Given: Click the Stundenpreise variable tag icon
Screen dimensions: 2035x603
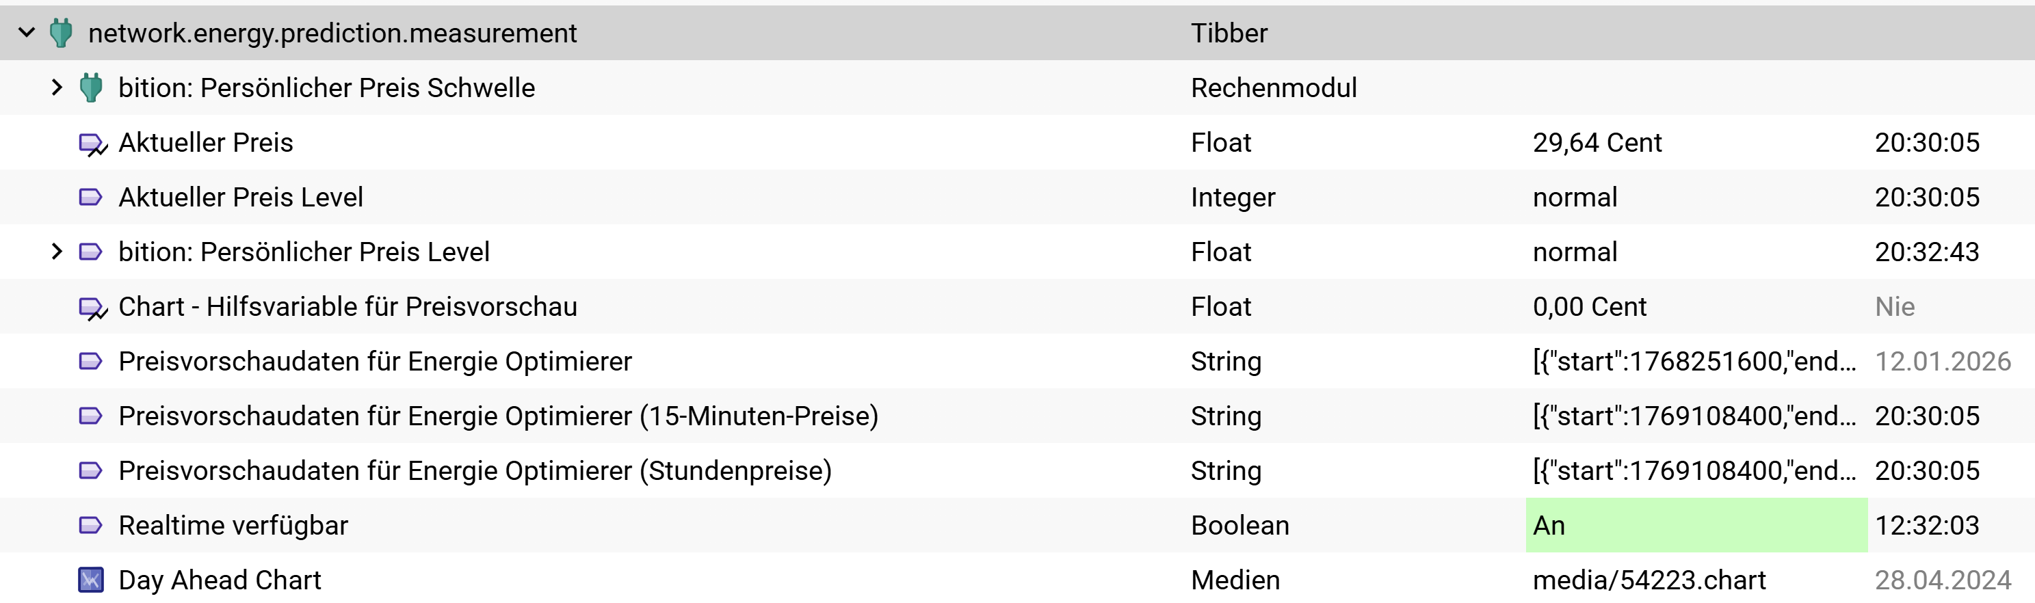Looking at the screenshot, I should coord(91,470).
